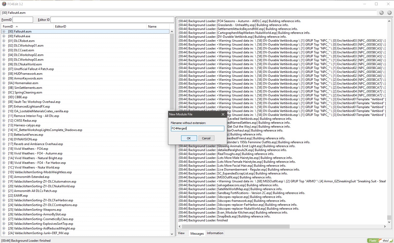Click the back navigation arrow icon
The width and height of the screenshot is (394, 243).
click(x=382, y=13)
